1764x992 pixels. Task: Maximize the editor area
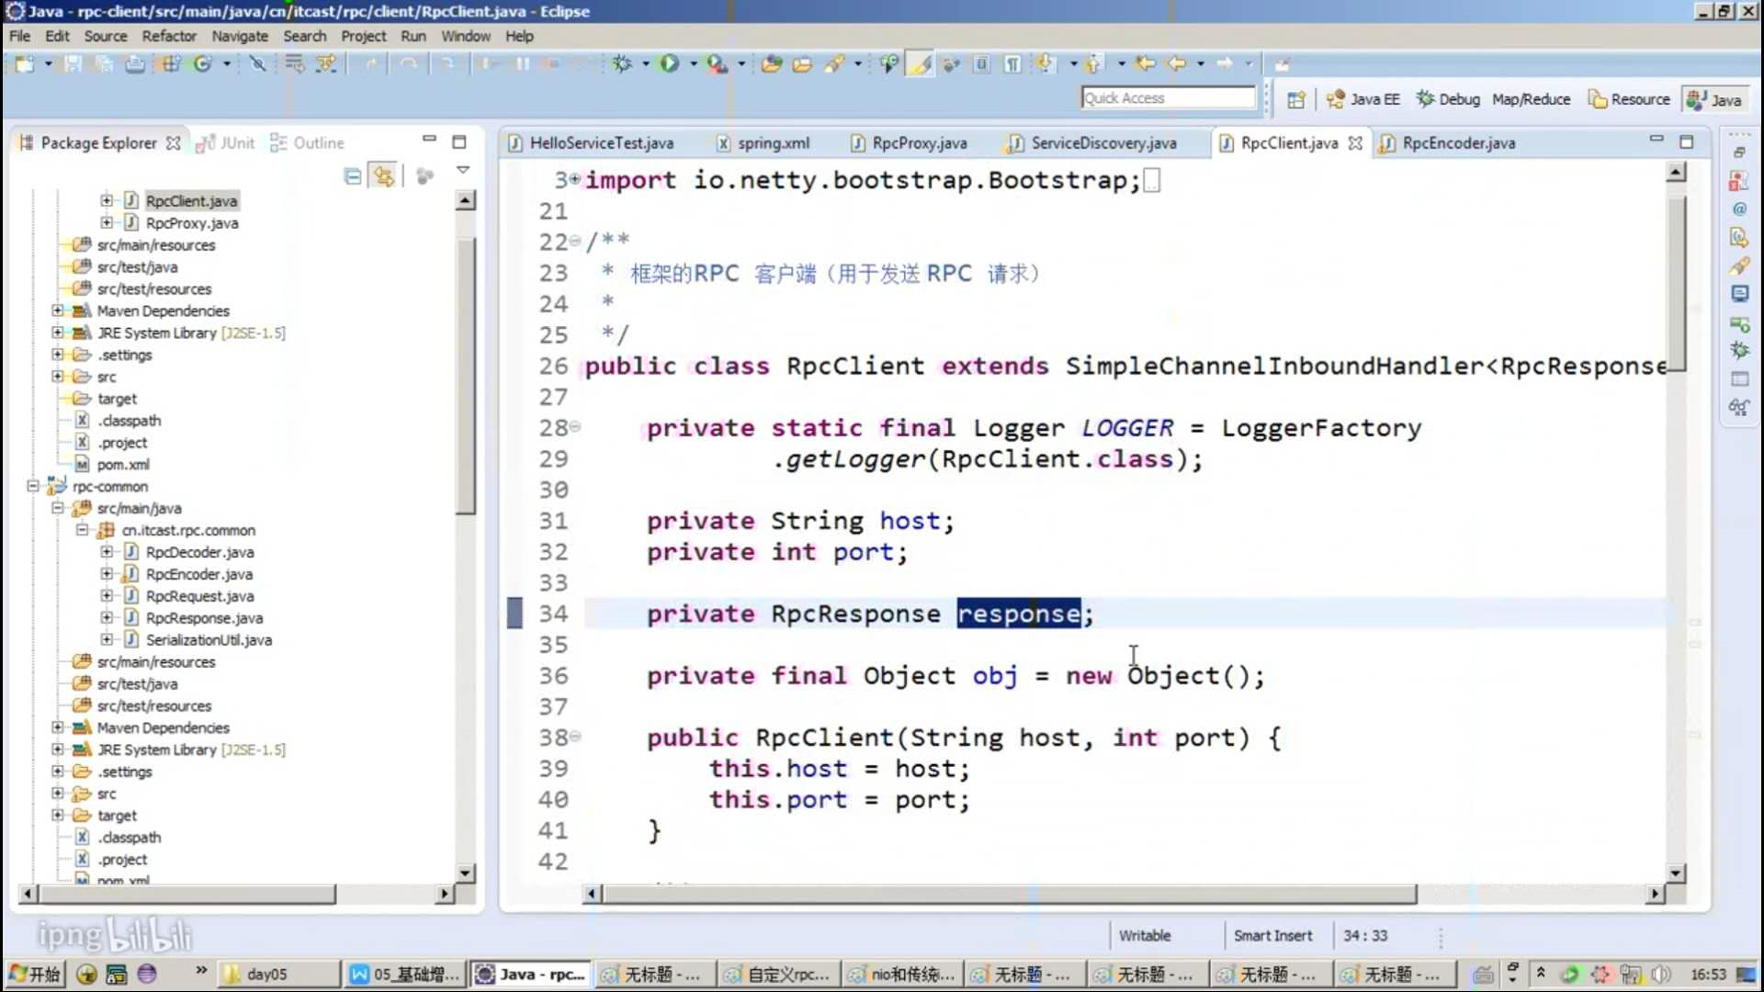coord(1687,142)
